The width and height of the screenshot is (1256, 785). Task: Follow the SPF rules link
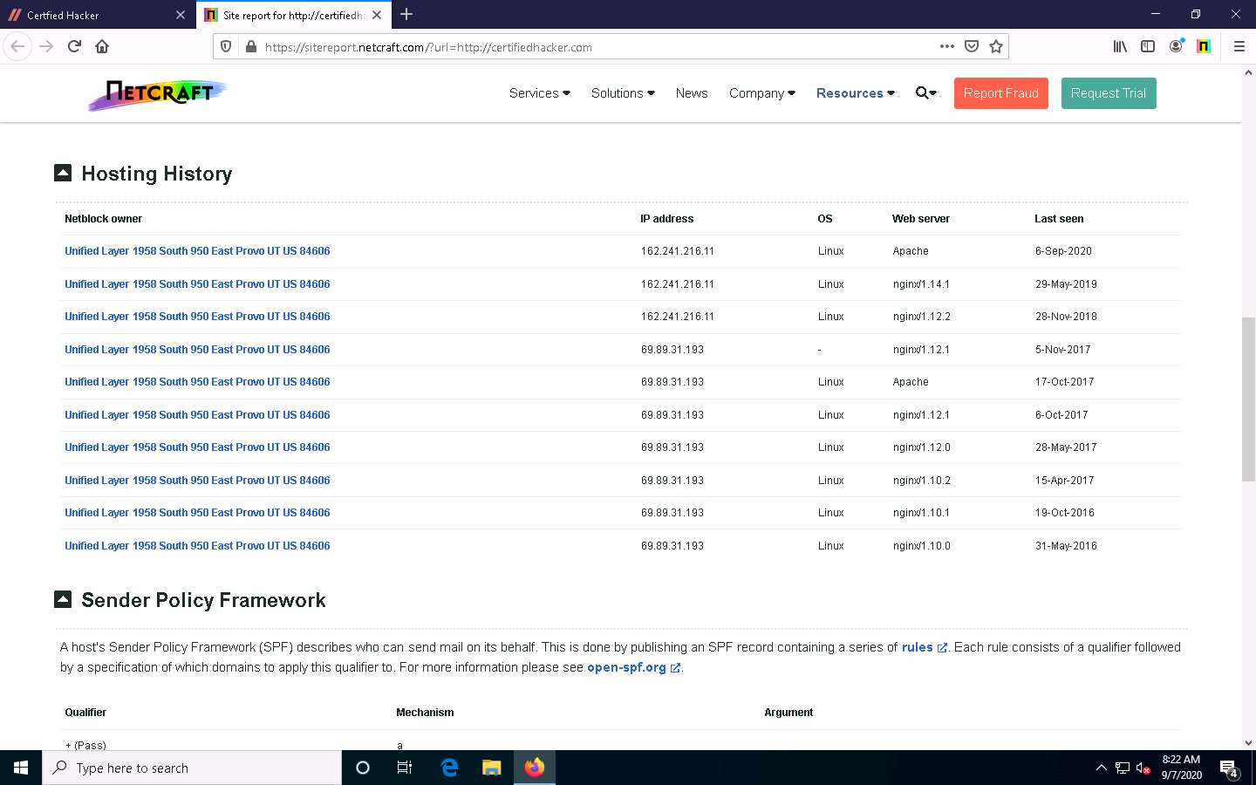pyautogui.click(x=925, y=647)
